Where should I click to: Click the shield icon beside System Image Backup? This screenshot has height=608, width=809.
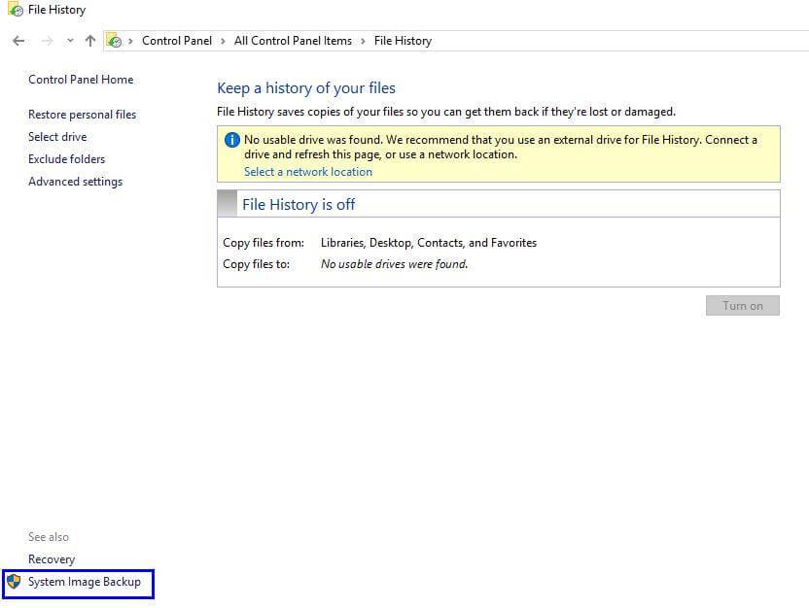(x=14, y=582)
